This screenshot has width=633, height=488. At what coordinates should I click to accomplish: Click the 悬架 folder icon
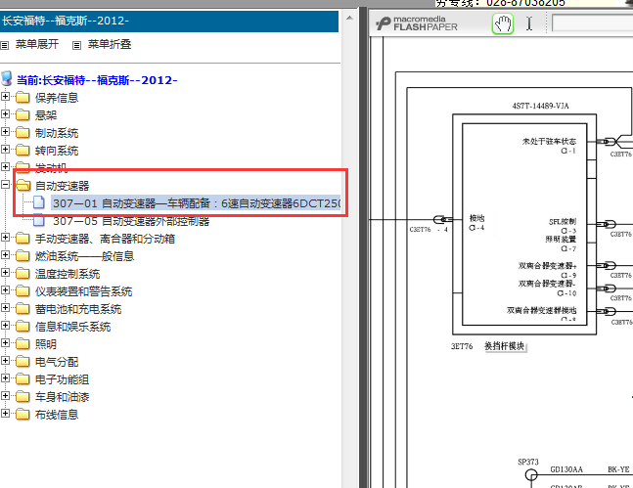(x=23, y=115)
